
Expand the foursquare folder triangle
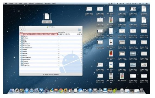pyautogui.click(x=20, y=46)
